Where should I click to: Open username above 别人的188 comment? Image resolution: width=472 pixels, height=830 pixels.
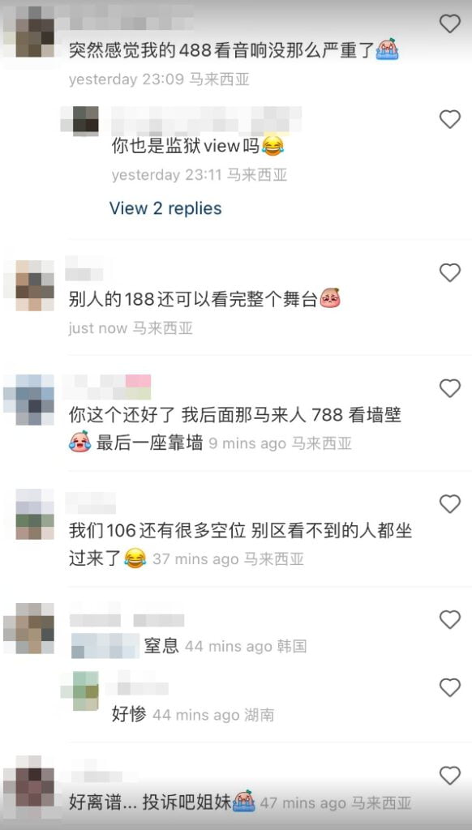point(84,269)
